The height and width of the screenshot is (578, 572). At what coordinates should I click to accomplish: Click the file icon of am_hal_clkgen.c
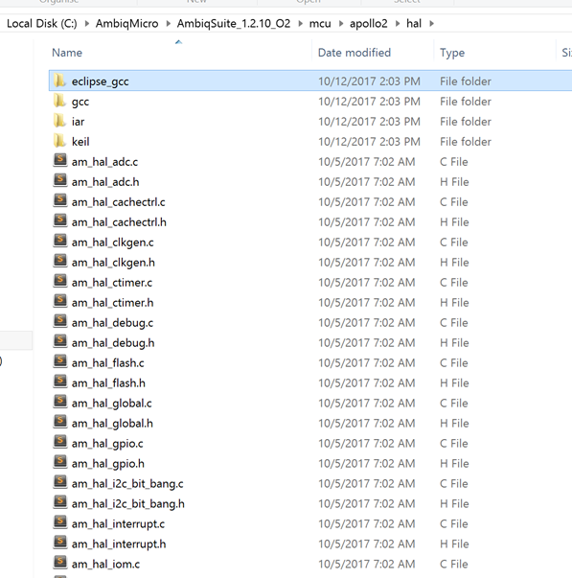[60, 242]
